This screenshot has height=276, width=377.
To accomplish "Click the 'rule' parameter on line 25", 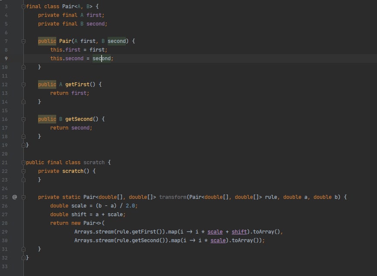I will [271, 197].
